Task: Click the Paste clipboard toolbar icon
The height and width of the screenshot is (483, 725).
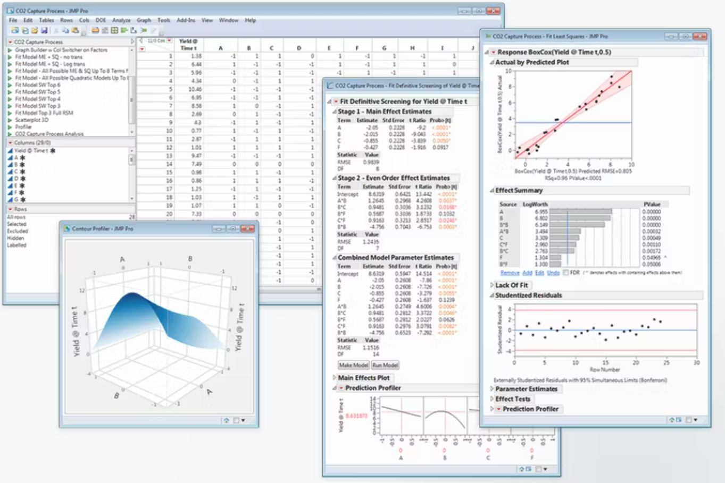Action: click(75, 30)
